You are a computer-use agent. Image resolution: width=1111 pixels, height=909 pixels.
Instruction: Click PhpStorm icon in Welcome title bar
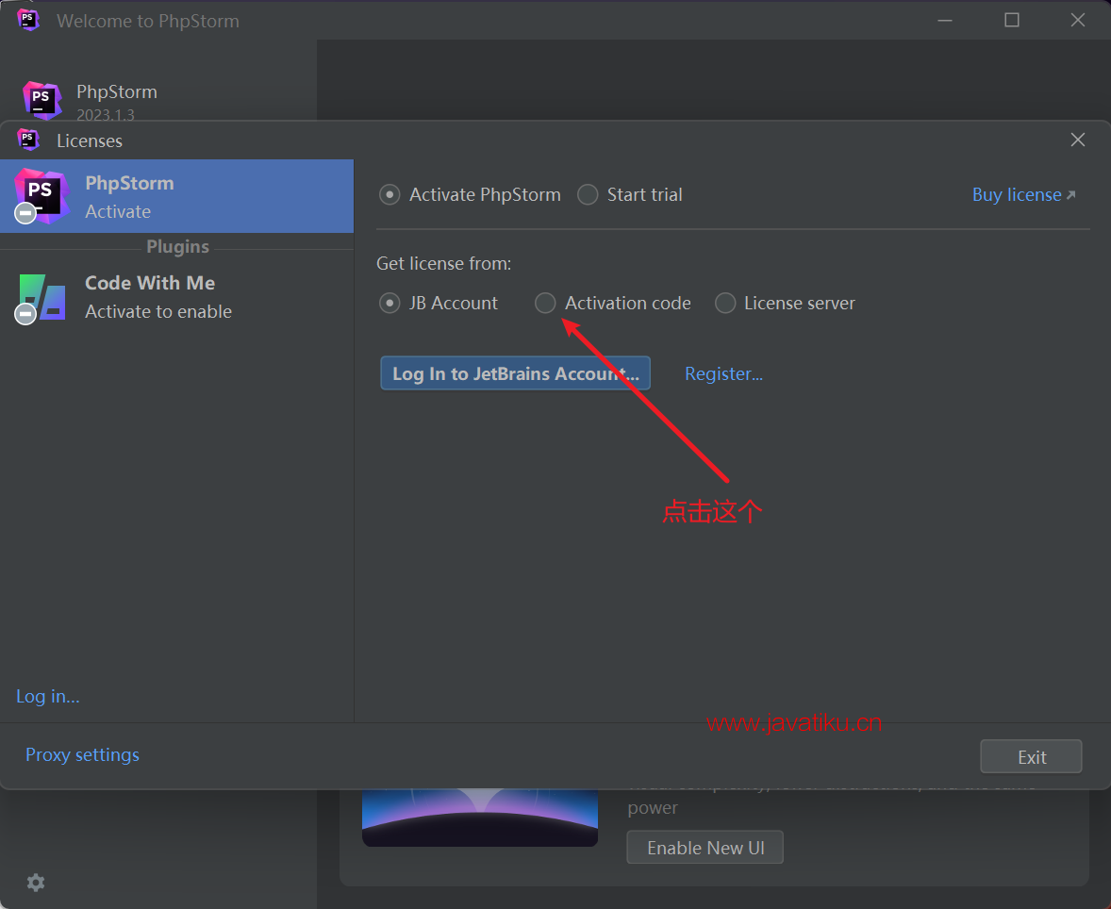coord(28,20)
